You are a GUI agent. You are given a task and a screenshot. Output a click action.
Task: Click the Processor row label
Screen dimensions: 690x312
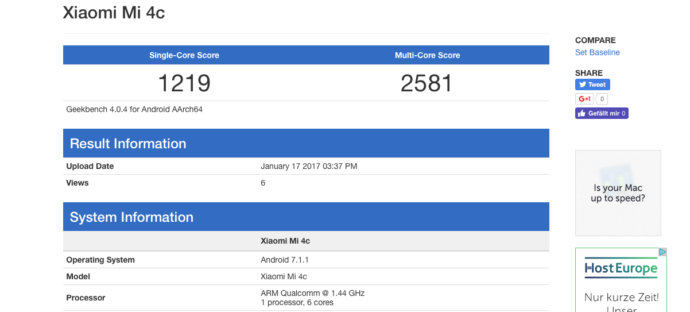coord(86,298)
